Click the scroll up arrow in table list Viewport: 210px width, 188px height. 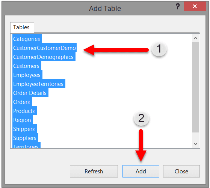(195, 38)
